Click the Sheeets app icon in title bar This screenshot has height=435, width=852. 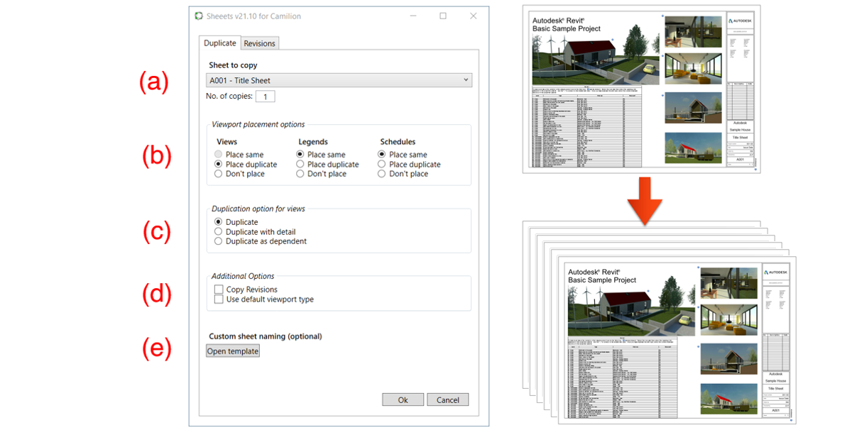197,16
